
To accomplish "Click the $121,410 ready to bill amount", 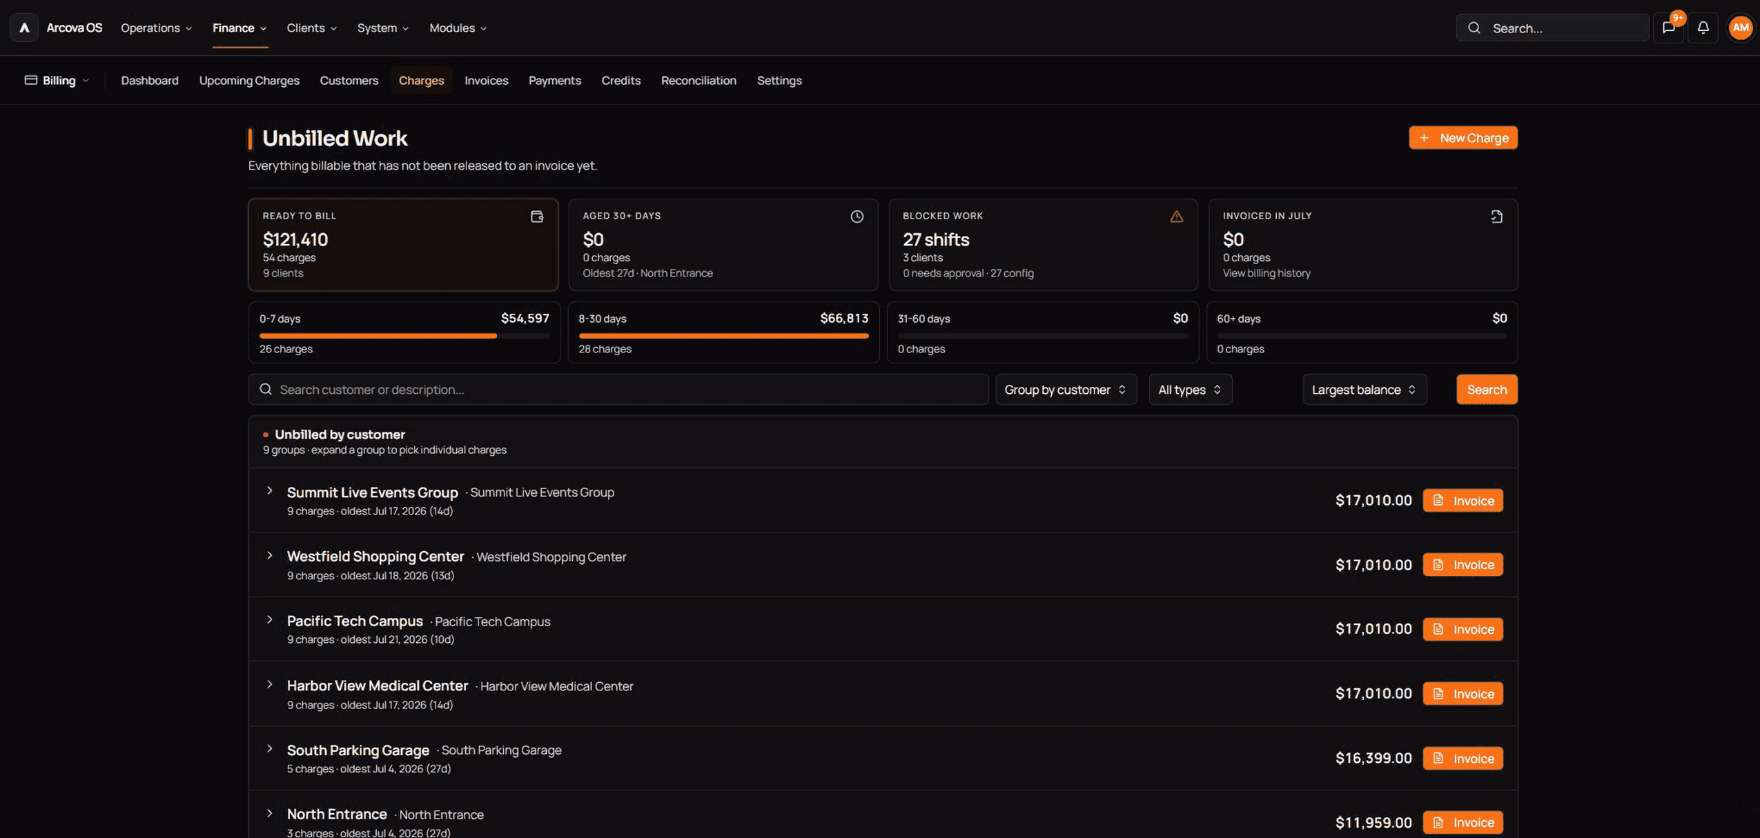I will 295,239.
